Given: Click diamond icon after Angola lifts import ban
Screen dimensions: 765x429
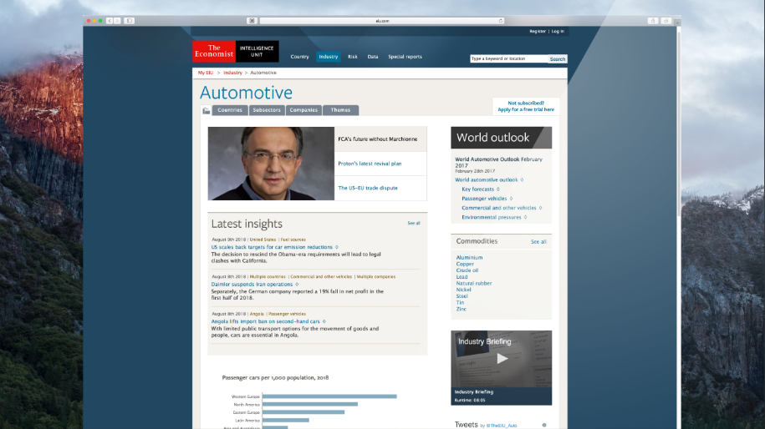Looking at the screenshot, I should 324,321.
